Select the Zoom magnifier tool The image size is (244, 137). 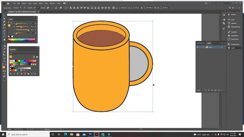pyautogui.click(x=4, y=61)
